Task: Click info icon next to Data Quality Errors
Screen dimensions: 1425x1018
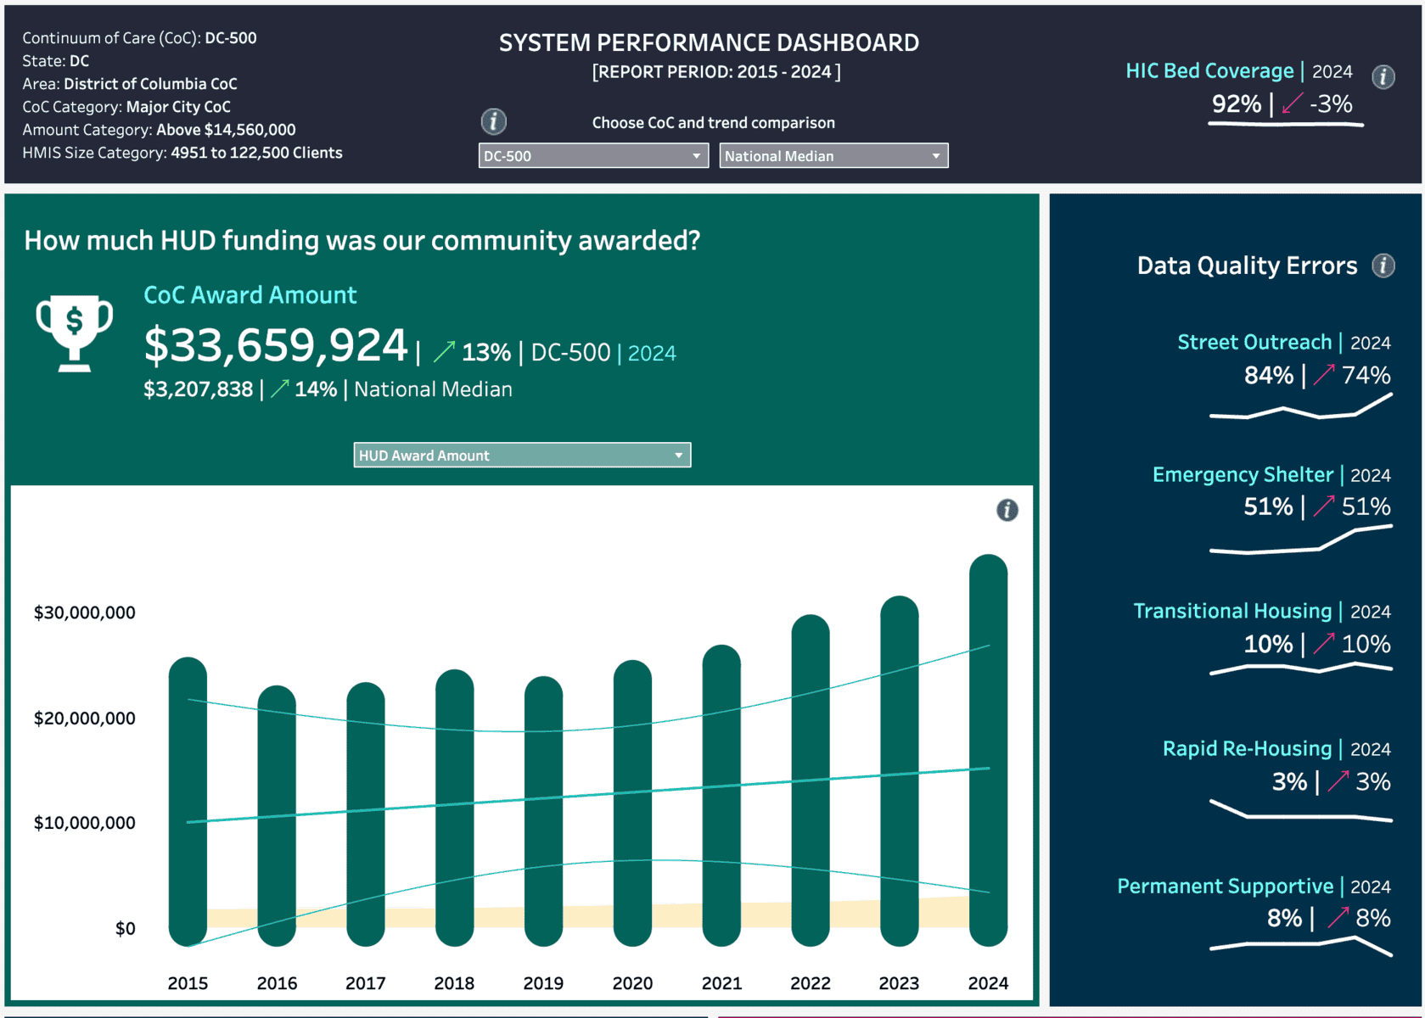Action: pos(1383,266)
